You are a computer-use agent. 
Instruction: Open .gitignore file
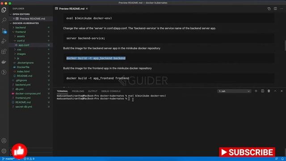point(21,80)
